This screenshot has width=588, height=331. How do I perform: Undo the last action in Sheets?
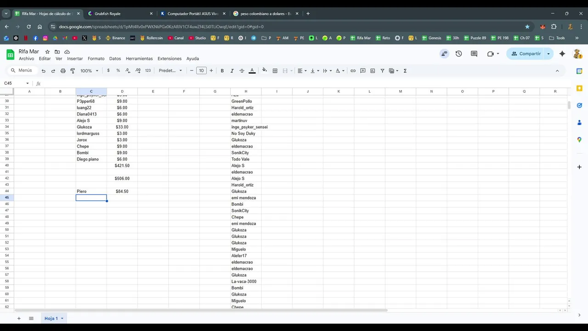coord(44,71)
